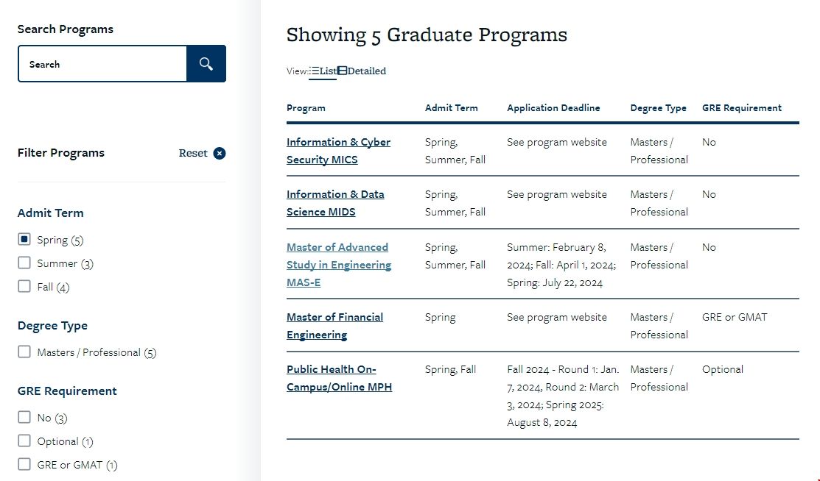Viewport: 820px width, 481px height.
Task: Uncheck the Spring admit term checkbox
Action: [x=24, y=240]
